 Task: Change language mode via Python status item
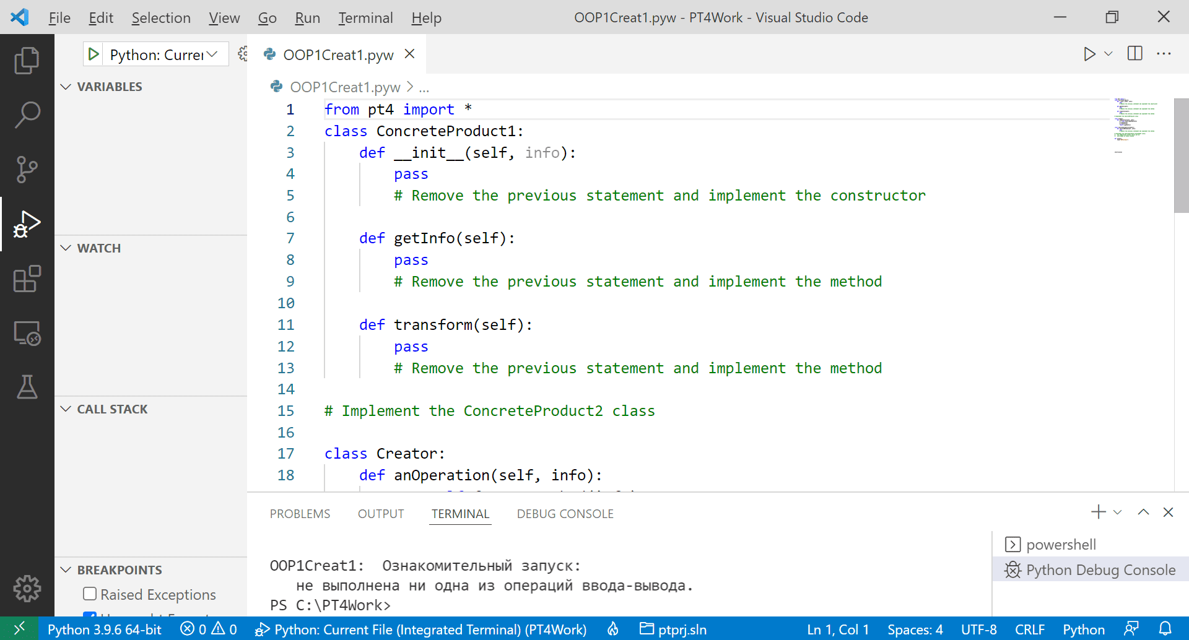point(1084,629)
